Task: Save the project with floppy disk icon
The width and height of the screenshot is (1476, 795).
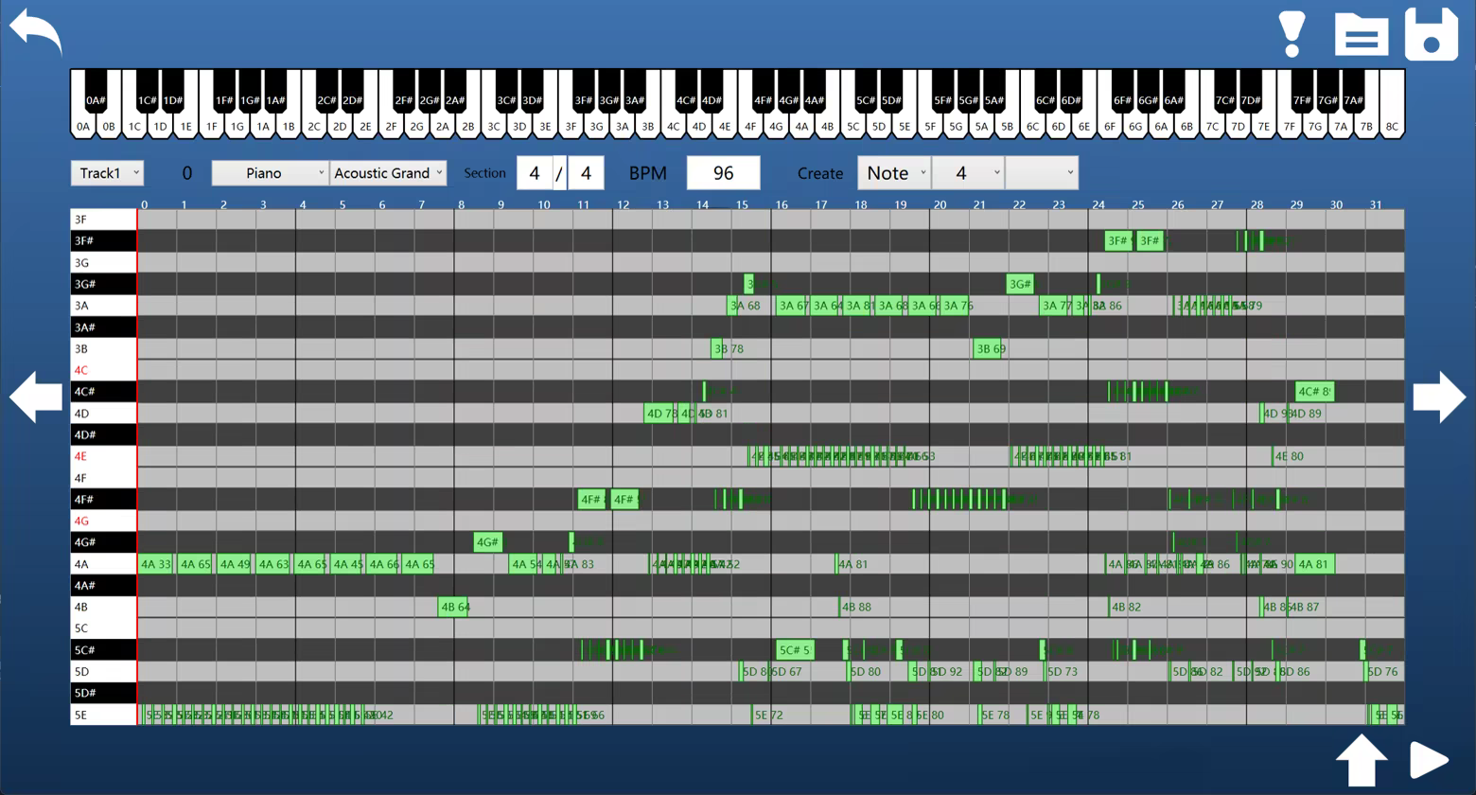Action: (x=1431, y=35)
